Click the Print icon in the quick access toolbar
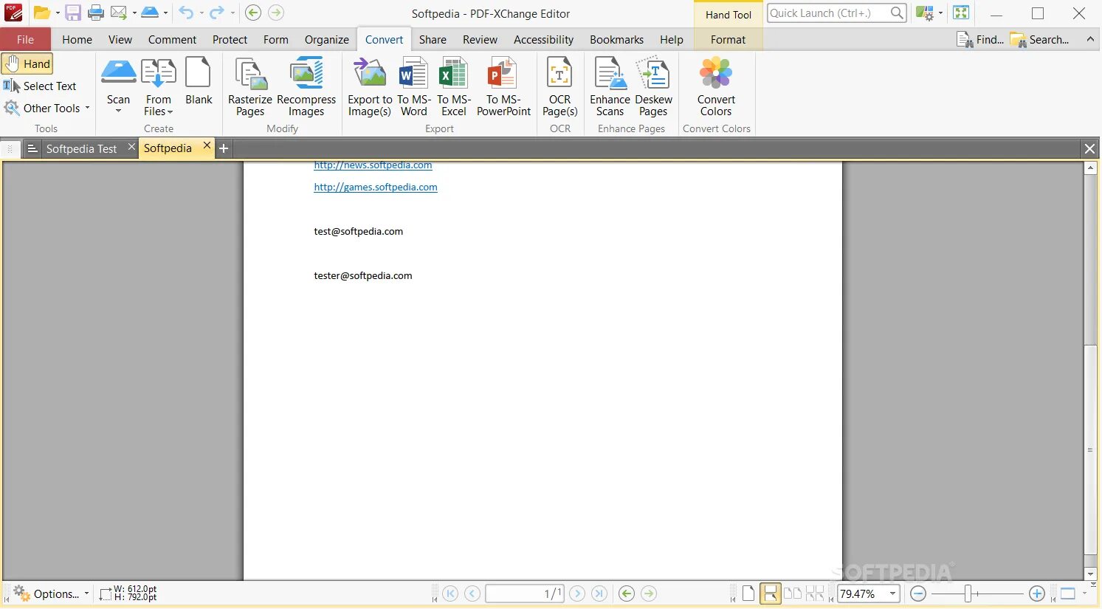The width and height of the screenshot is (1102, 609). pyautogui.click(x=96, y=13)
